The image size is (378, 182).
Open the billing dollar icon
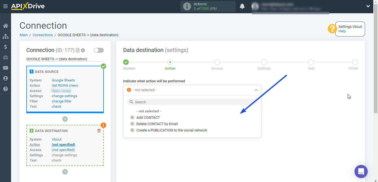click(5, 47)
